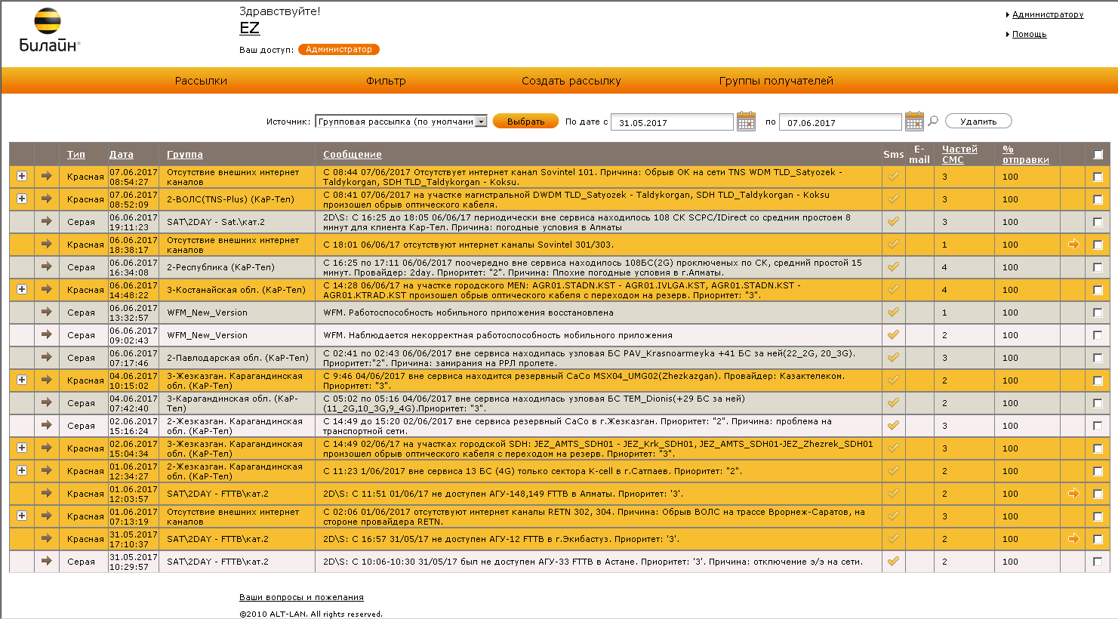Screen dimensions: 1118x619
Task: Click arrow icon for row dated 06.06.2017 16:34:08
Action: [x=47, y=266]
